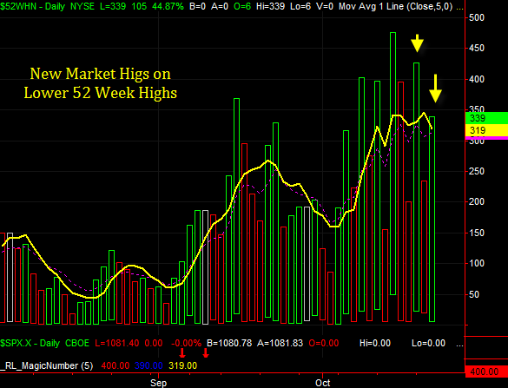The height and width of the screenshot is (388, 508).
Task: Click the large yellow down arrow annotation
Action: tap(435, 89)
